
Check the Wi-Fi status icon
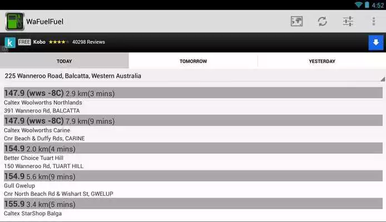point(358,4)
